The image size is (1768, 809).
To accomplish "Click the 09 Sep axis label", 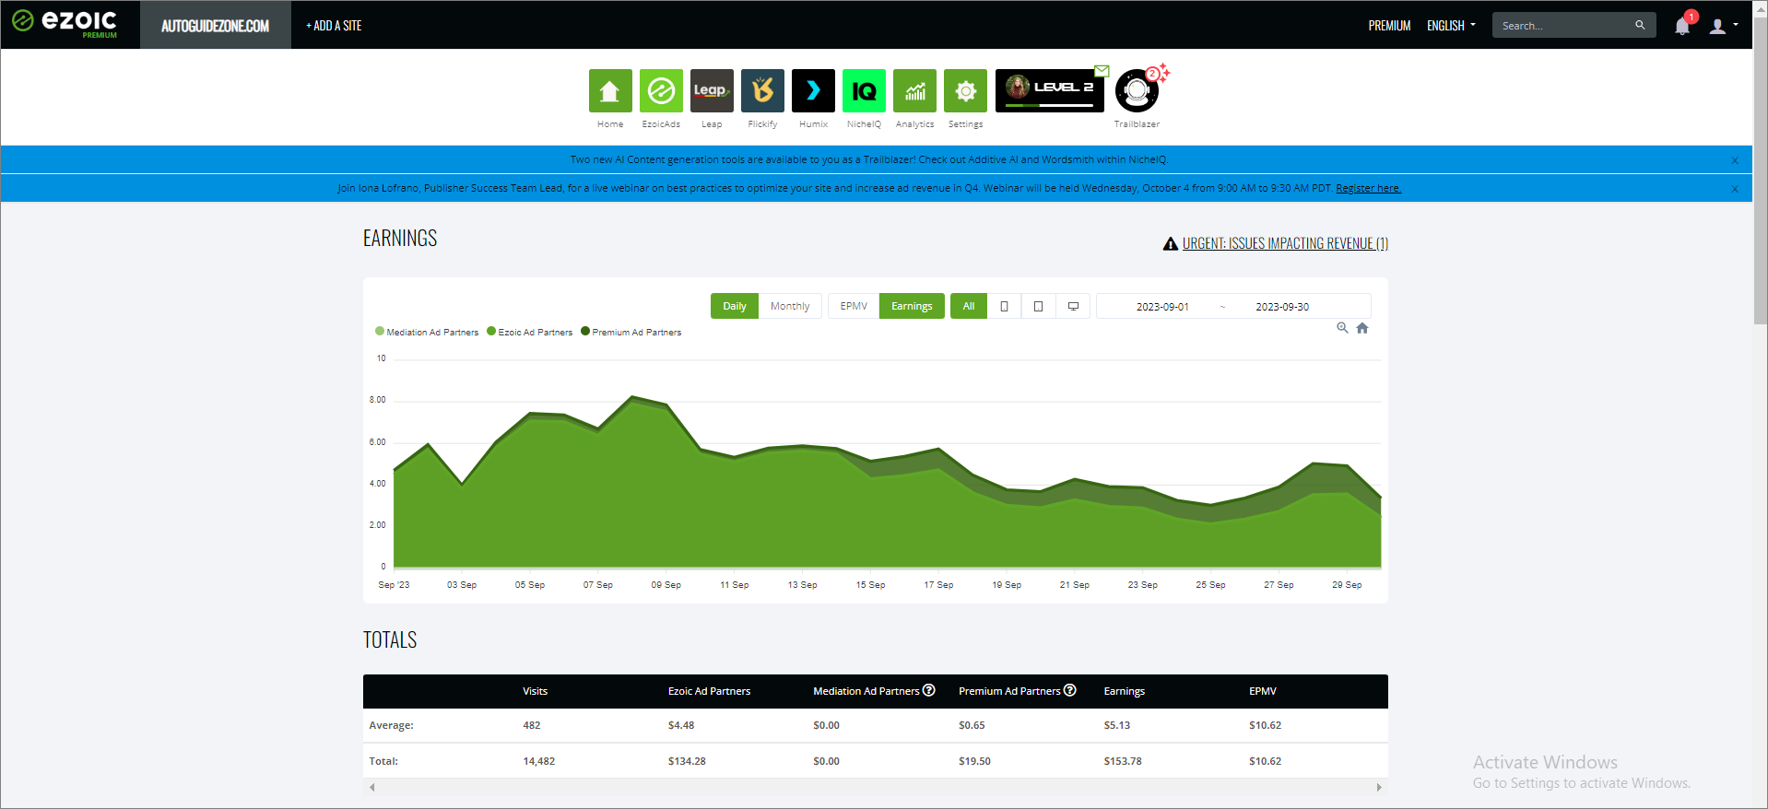I will pyautogui.click(x=666, y=585).
